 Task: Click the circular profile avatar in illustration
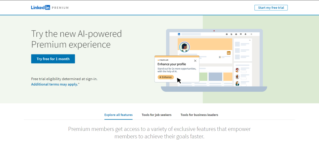(184, 47)
